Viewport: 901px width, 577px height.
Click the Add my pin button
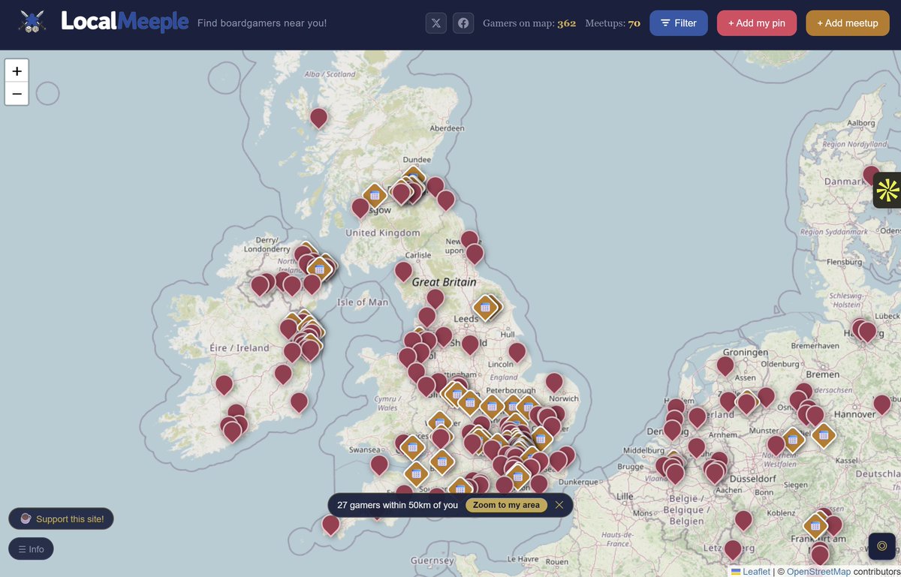[757, 23]
